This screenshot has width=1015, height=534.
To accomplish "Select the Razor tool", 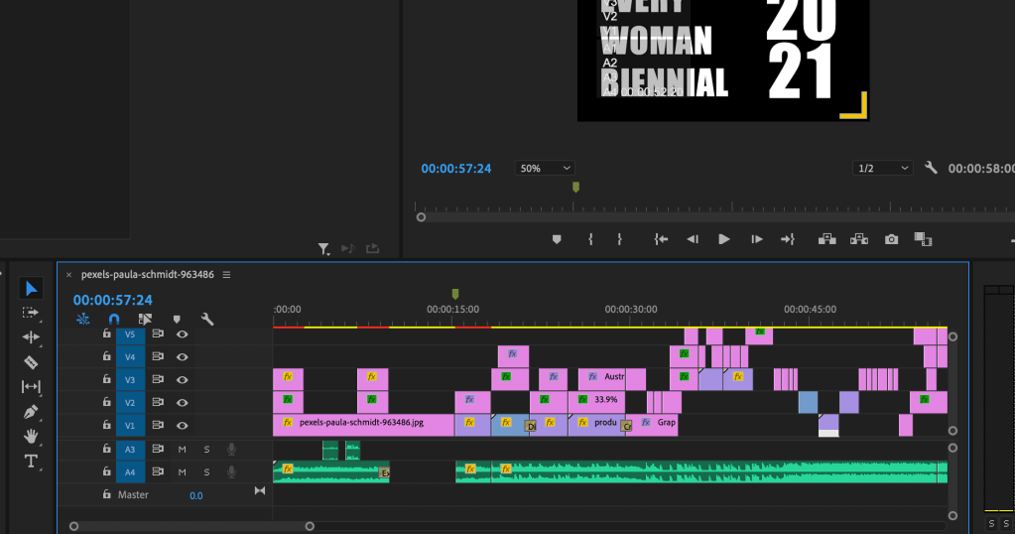I will (x=31, y=361).
